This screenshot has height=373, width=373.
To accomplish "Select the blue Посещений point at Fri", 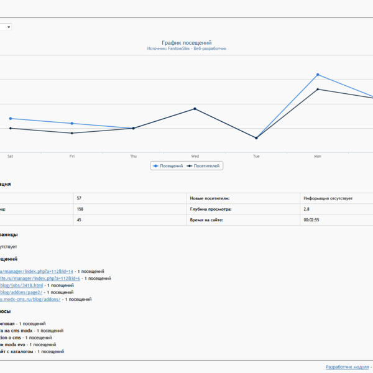I will click(x=72, y=124).
